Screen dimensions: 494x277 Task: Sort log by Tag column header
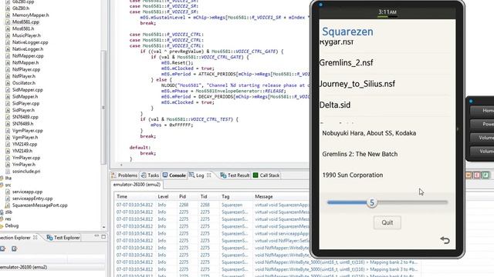click(225, 197)
